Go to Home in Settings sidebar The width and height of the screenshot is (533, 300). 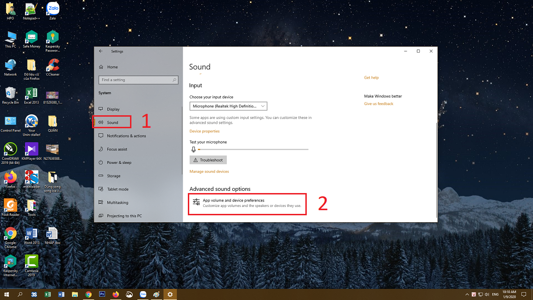(112, 67)
